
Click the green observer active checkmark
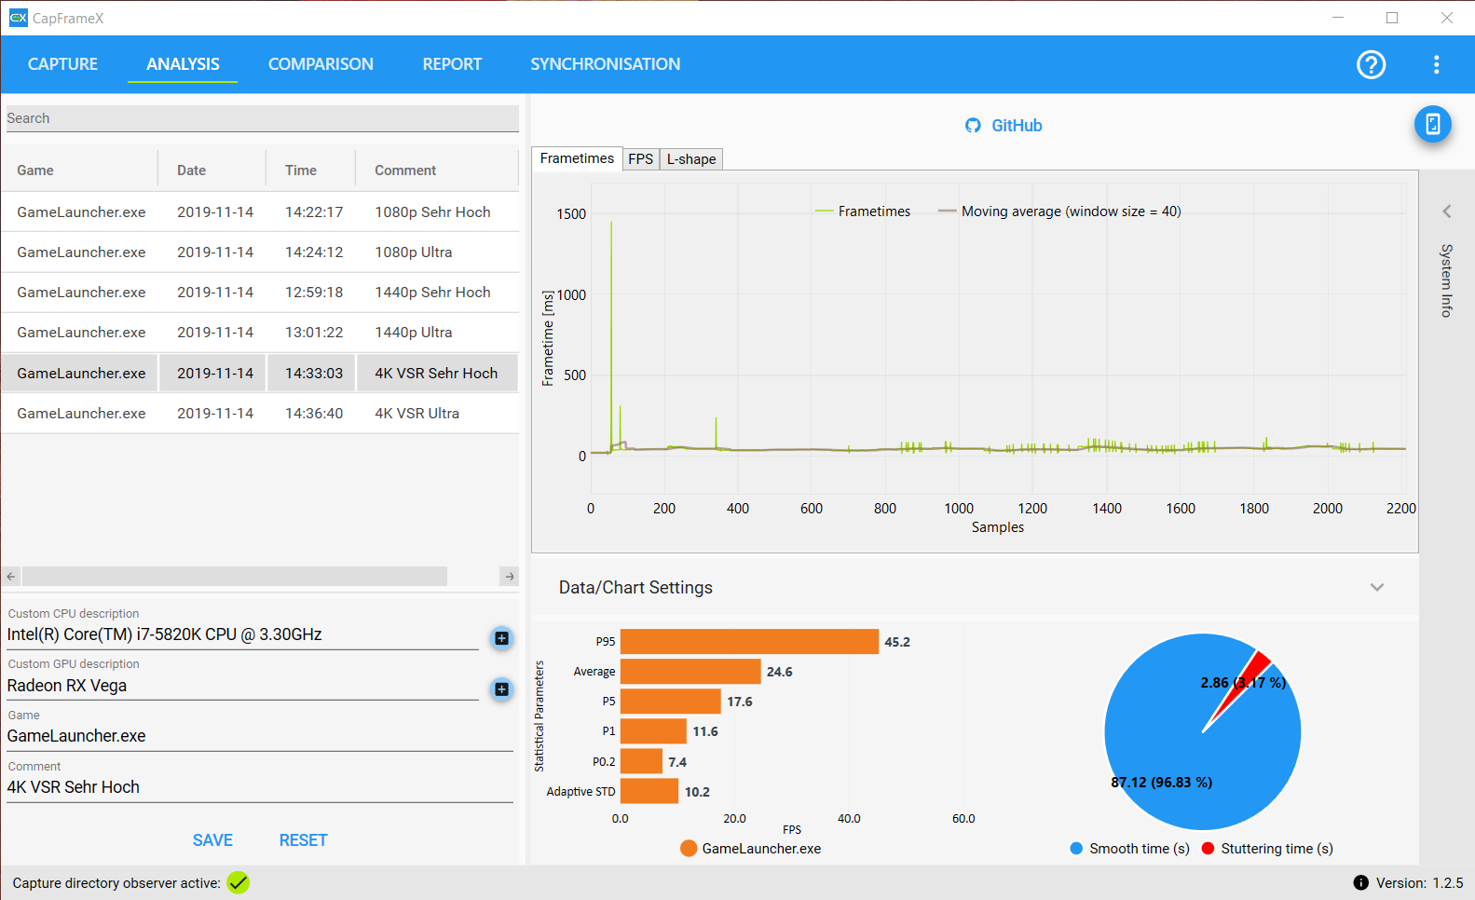pos(239,882)
